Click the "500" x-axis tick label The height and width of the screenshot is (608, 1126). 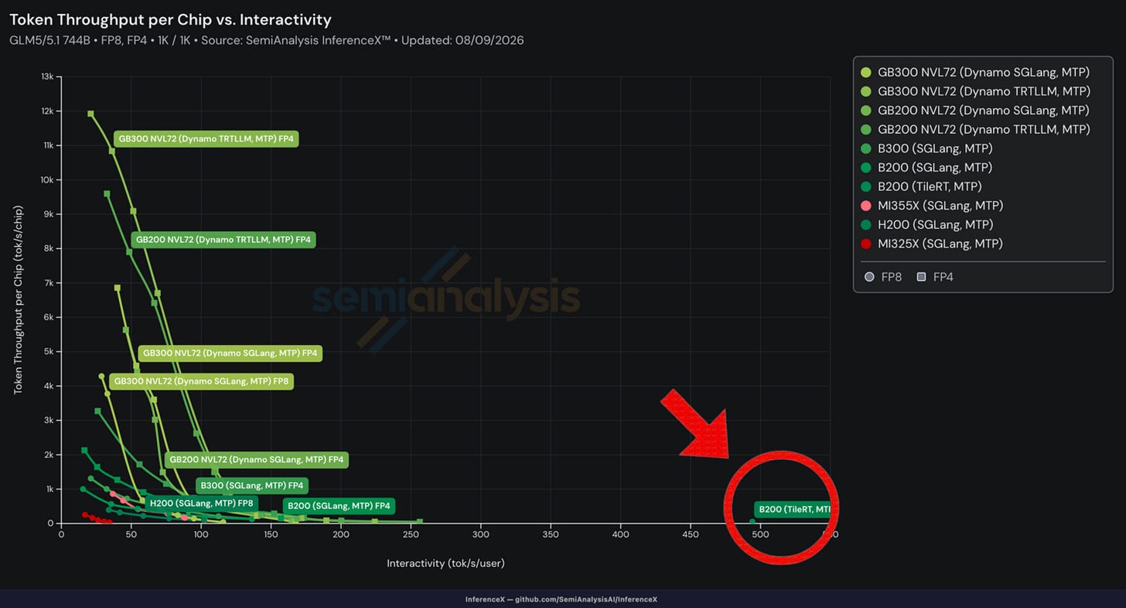pos(760,535)
